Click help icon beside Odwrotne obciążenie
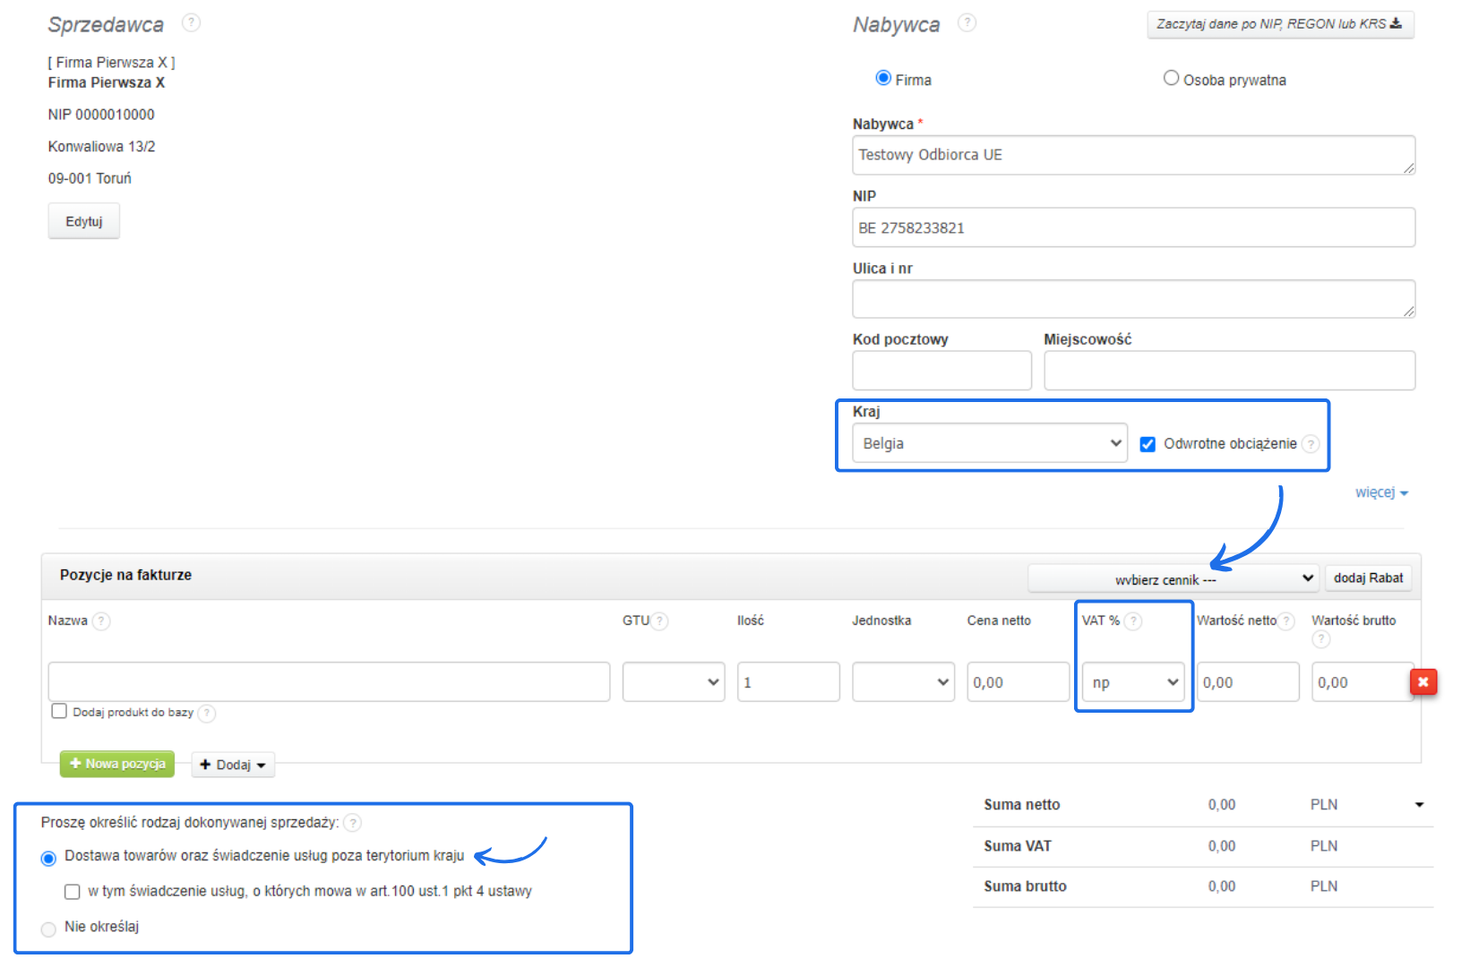The image size is (1470, 967). (x=1311, y=444)
